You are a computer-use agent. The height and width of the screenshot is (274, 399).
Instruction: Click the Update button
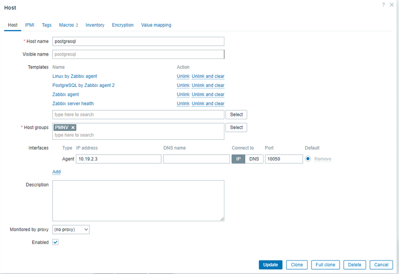click(x=270, y=265)
